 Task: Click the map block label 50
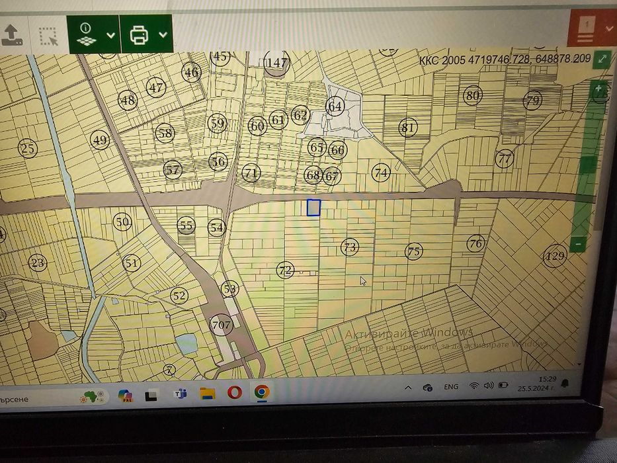tap(122, 222)
